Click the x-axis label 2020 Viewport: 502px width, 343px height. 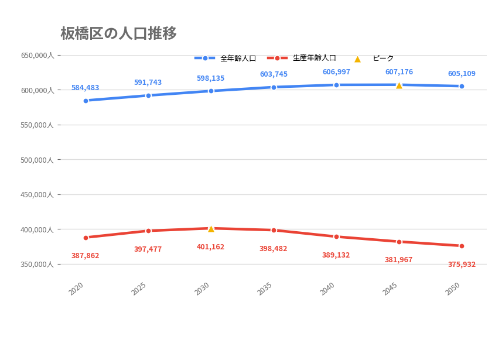pyautogui.click(x=76, y=289)
